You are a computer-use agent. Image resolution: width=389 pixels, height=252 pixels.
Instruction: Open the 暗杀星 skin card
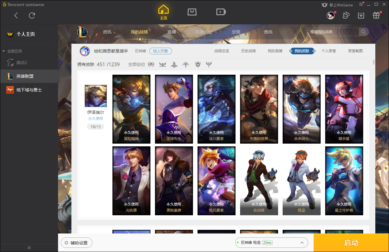(x=344, y=109)
